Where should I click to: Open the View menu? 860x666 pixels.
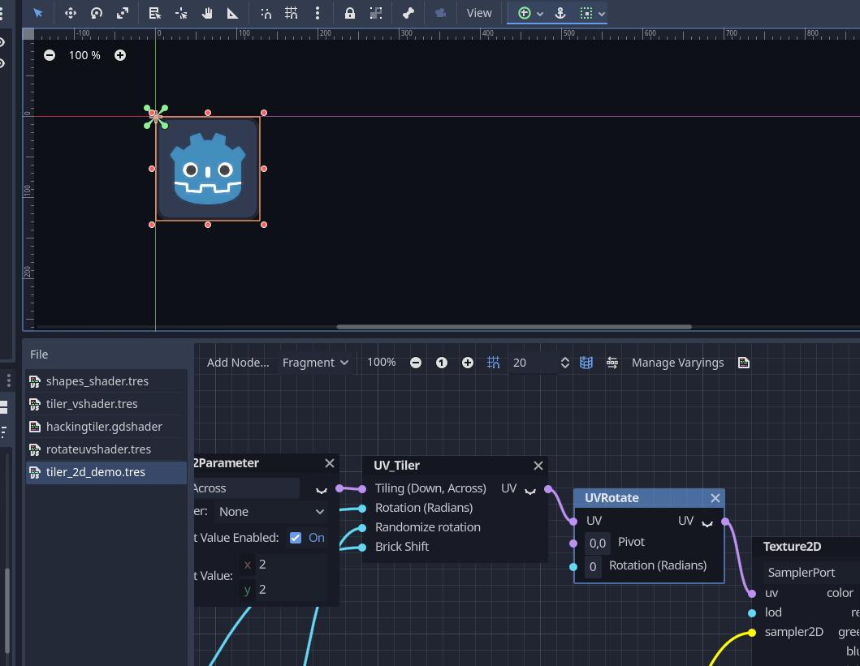[x=479, y=13]
